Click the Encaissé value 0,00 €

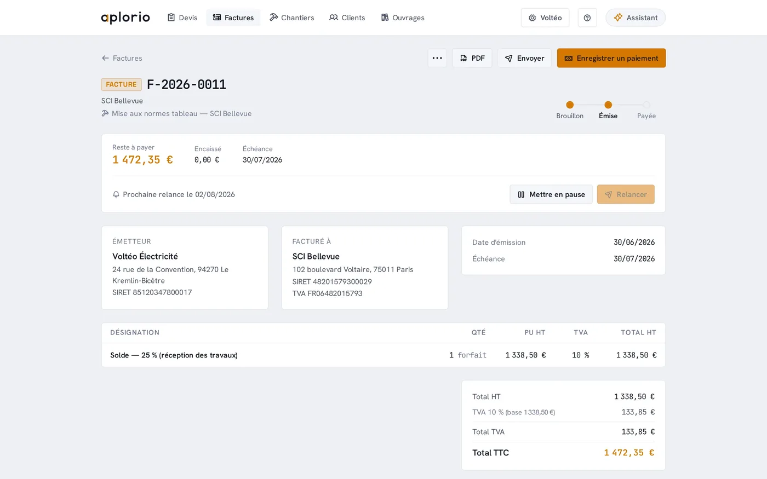click(207, 160)
